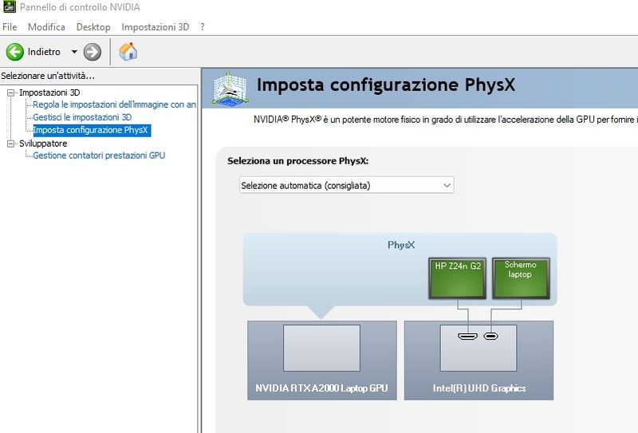Screen dimensions: 638x433
Task: Click the green Indietro back arrow icon
Action: (15, 52)
